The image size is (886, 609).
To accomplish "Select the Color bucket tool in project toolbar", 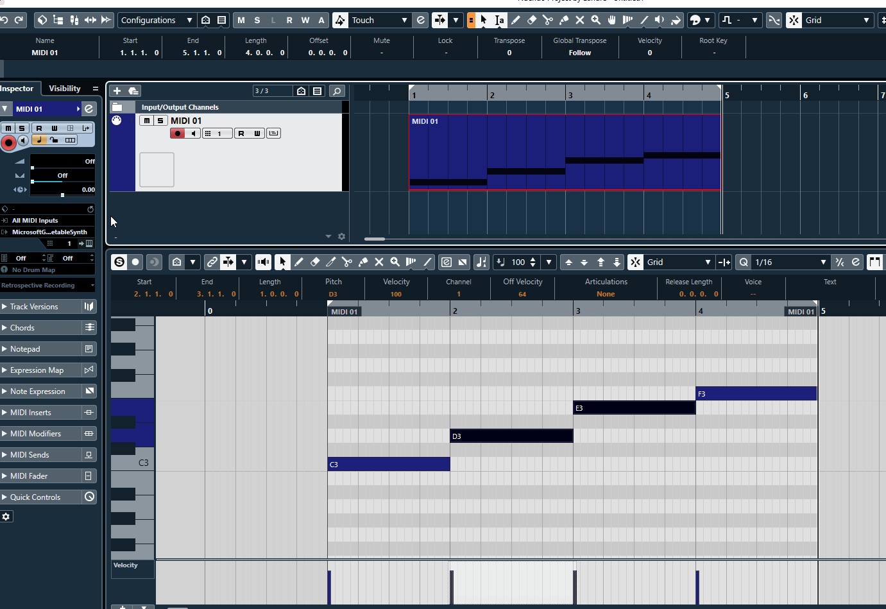I will [676, 20].
